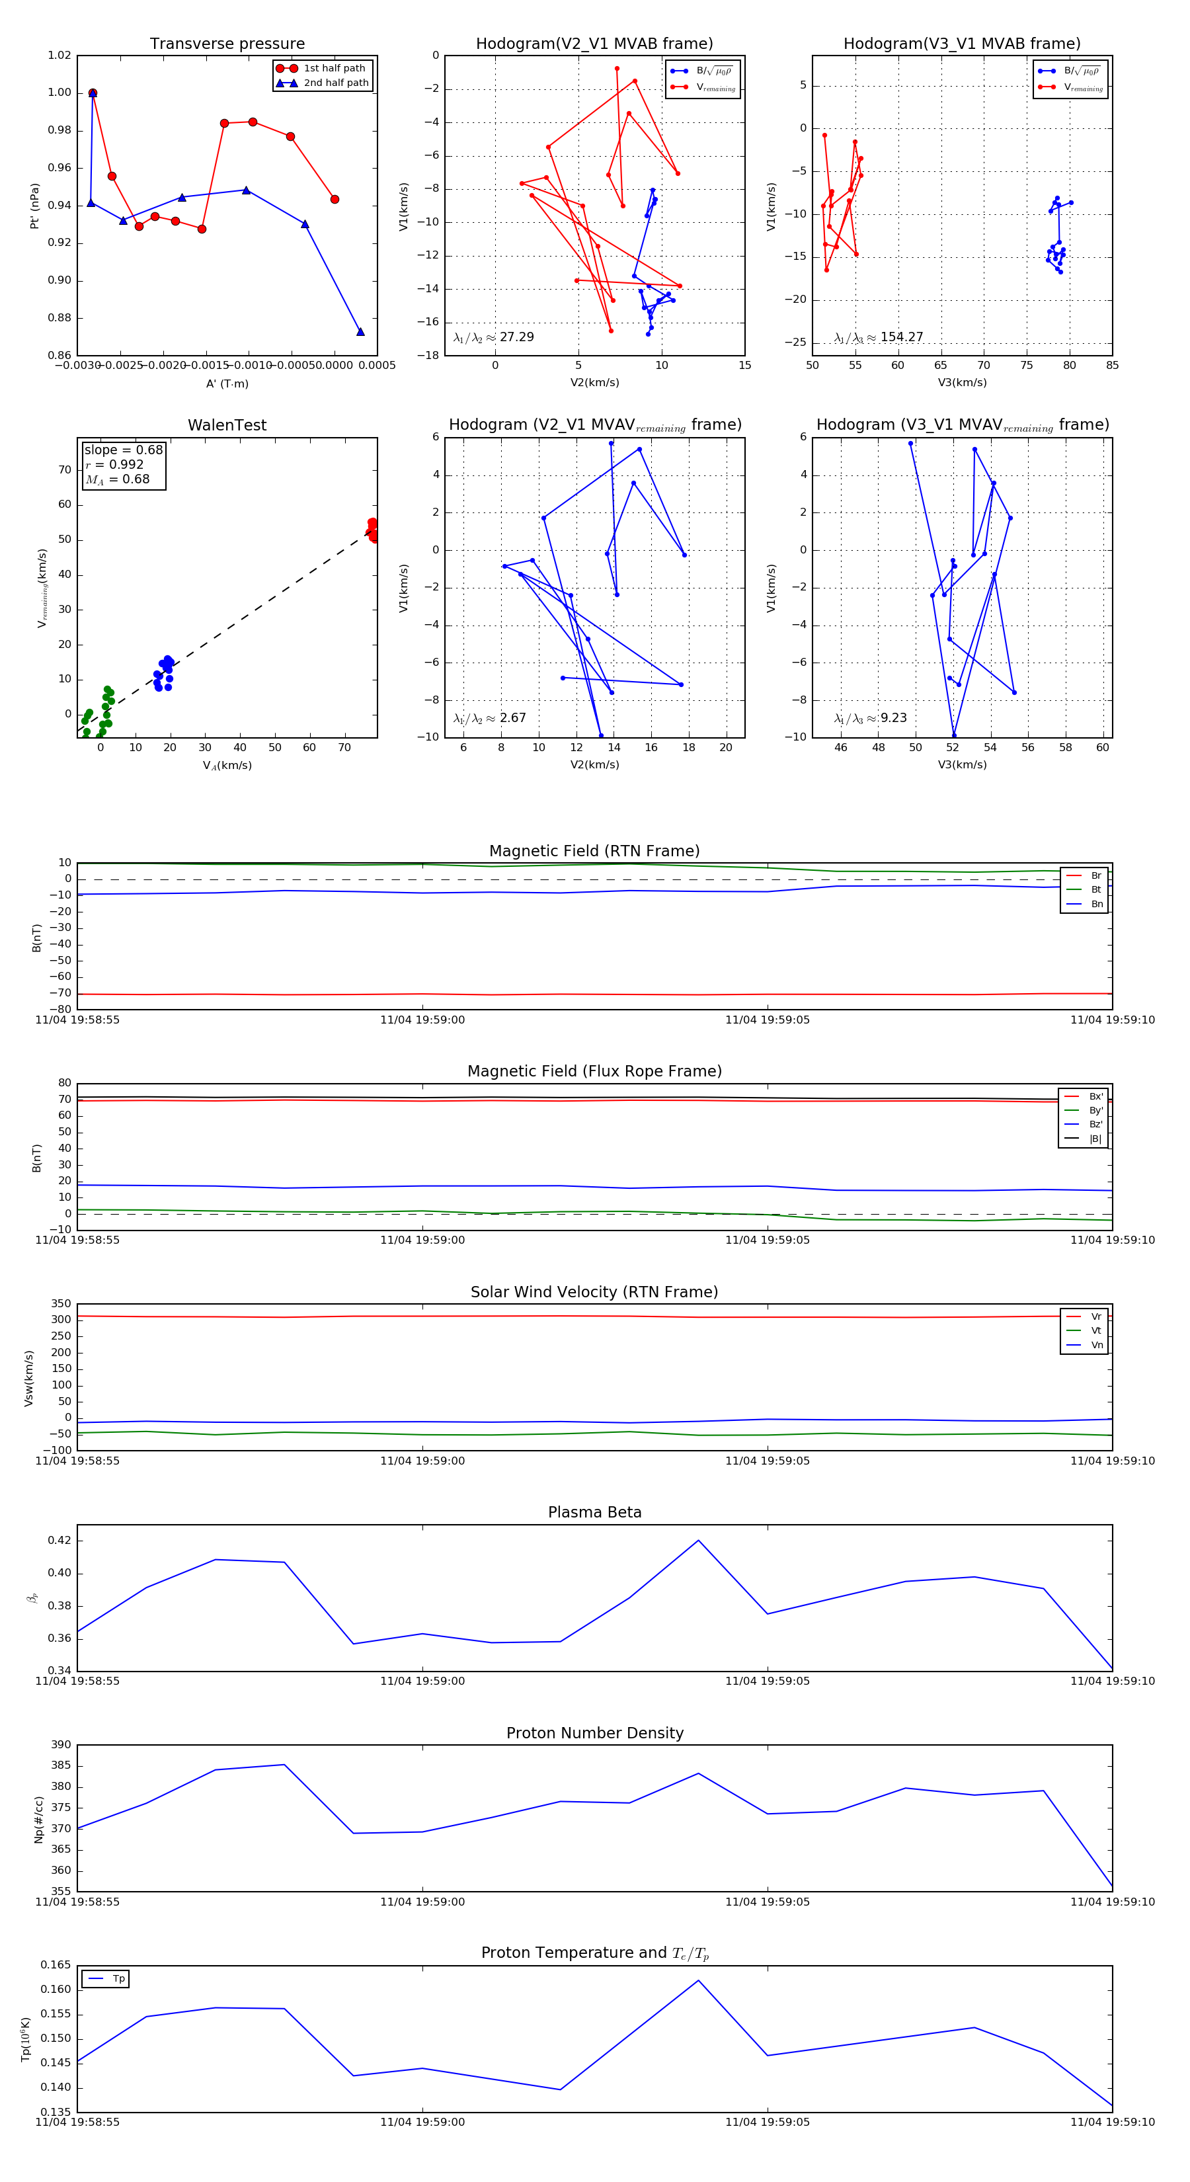Click 'Hodogram (V3_V1 MVAV remaining frame)' title
The width and height of the screenshot is (1190, 2182).
point(962,425)
